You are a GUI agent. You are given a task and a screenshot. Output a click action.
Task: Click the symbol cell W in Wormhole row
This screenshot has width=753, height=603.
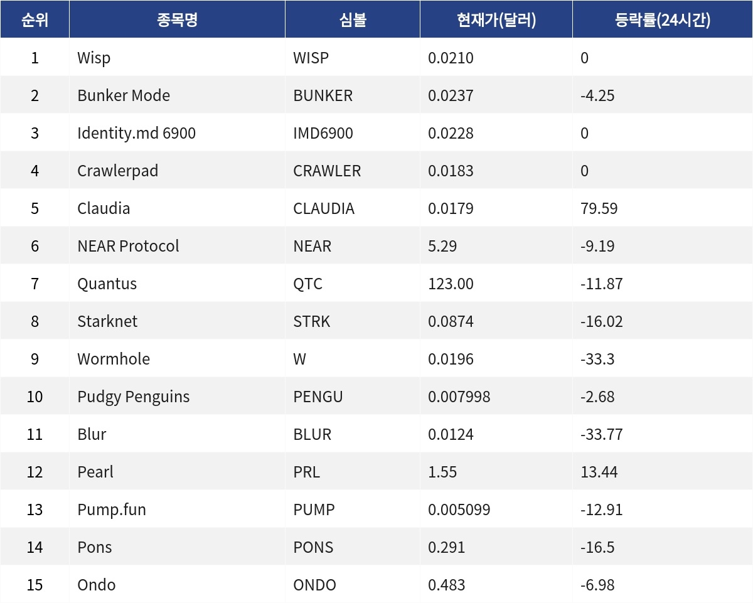[x=300, y=359]
